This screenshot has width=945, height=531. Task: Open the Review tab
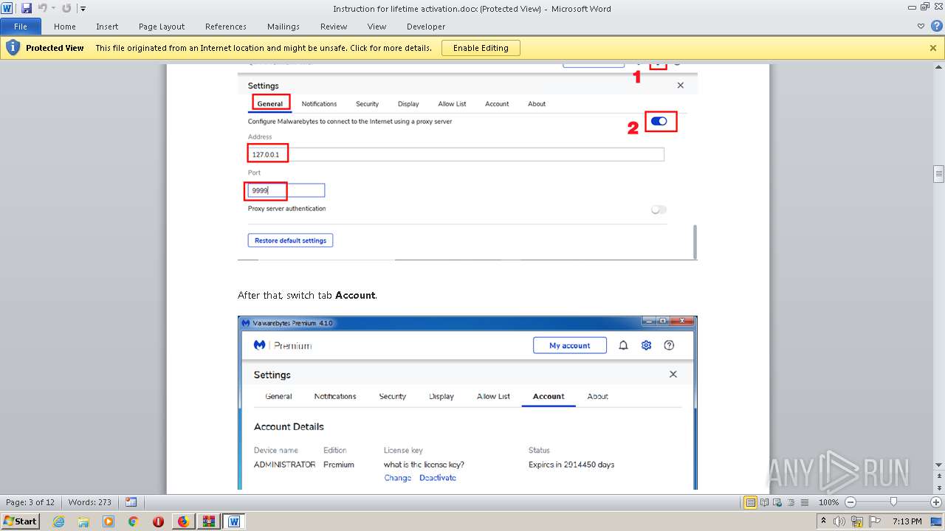[334, 27]
